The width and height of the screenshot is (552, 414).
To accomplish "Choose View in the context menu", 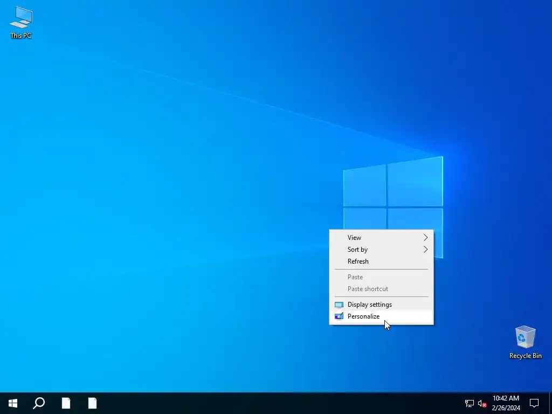I will point(381,238).
